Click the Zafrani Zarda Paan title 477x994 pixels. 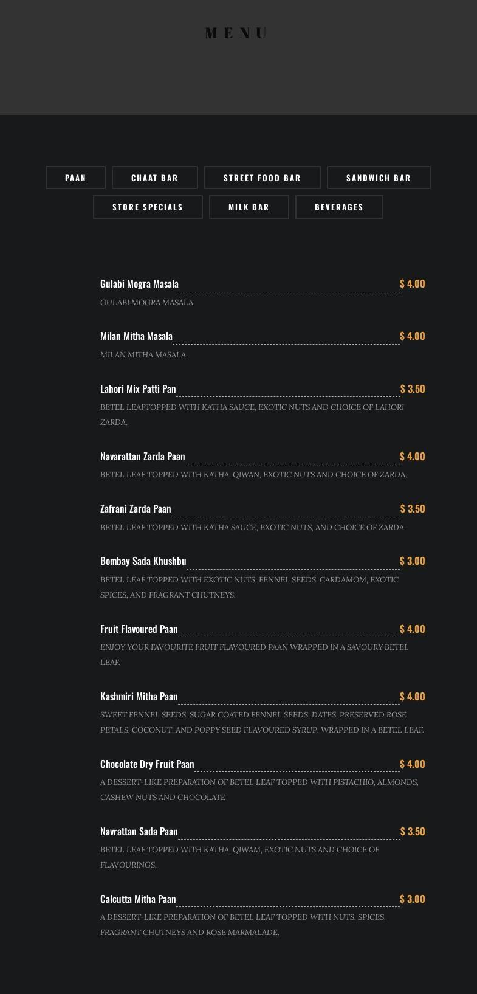(136, 509)
